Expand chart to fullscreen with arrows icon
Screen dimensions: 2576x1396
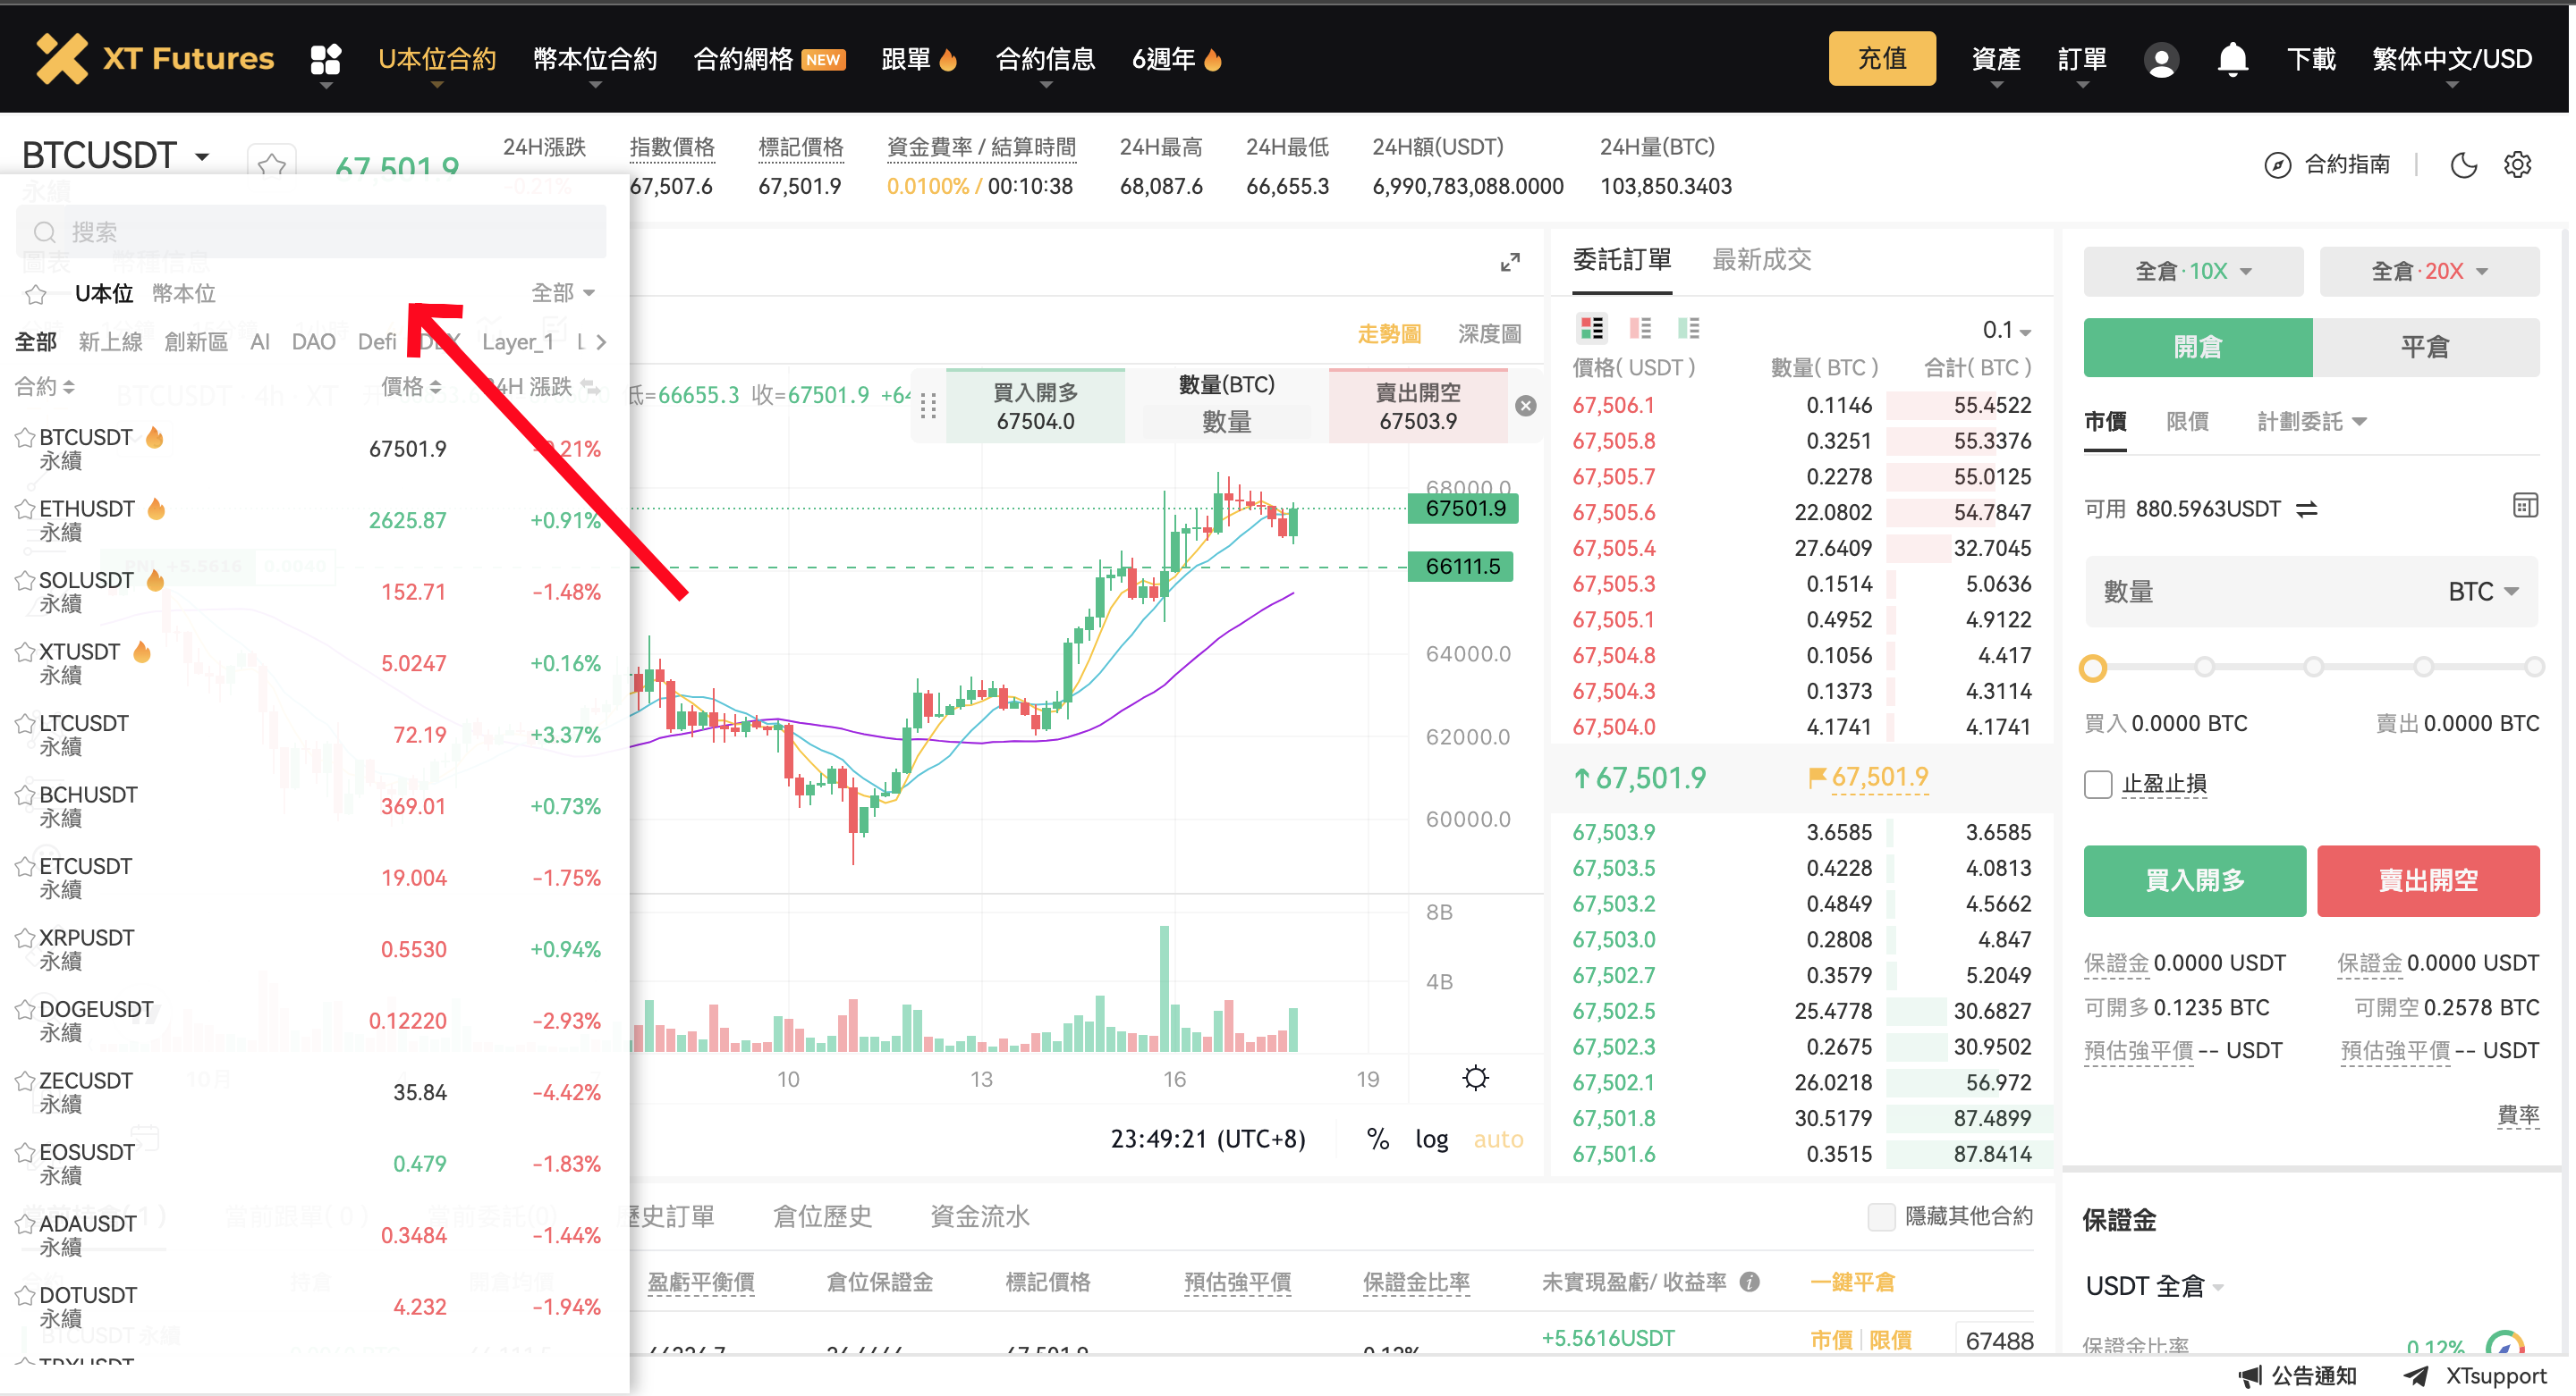1510,263
